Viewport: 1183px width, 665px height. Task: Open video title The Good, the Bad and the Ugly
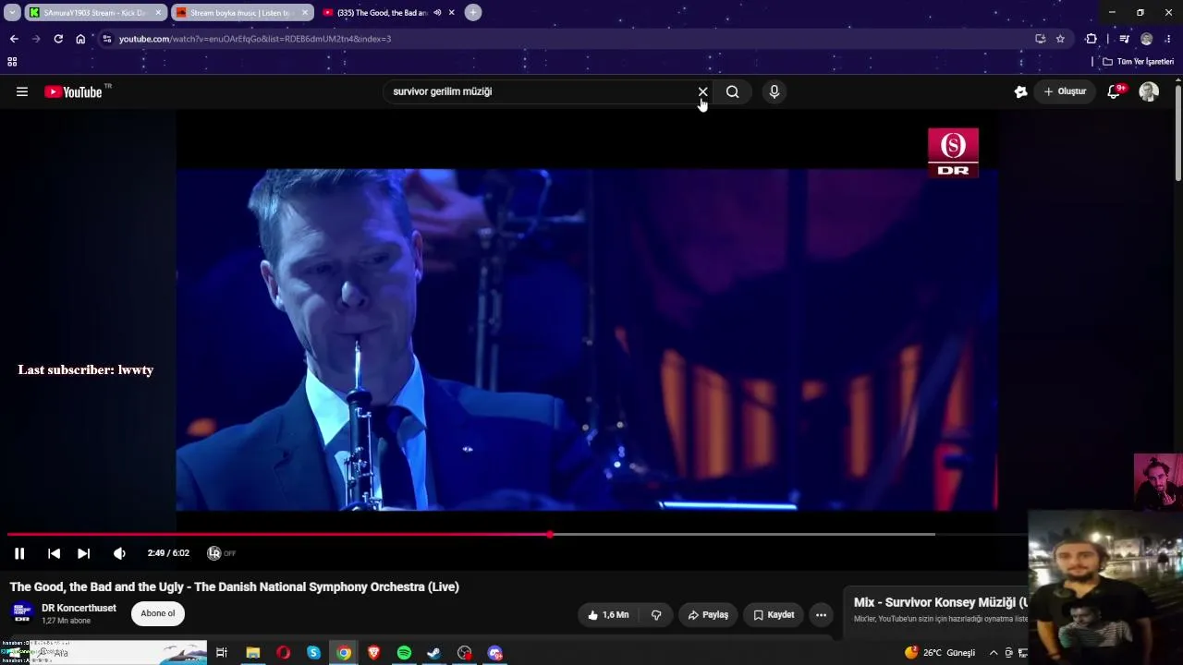click(x=234, y=586)
